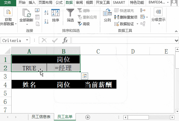The width and height of the screenshot is (179, 121).
Task: Launch Text to Columns
Action: click(x=107, y=15)
